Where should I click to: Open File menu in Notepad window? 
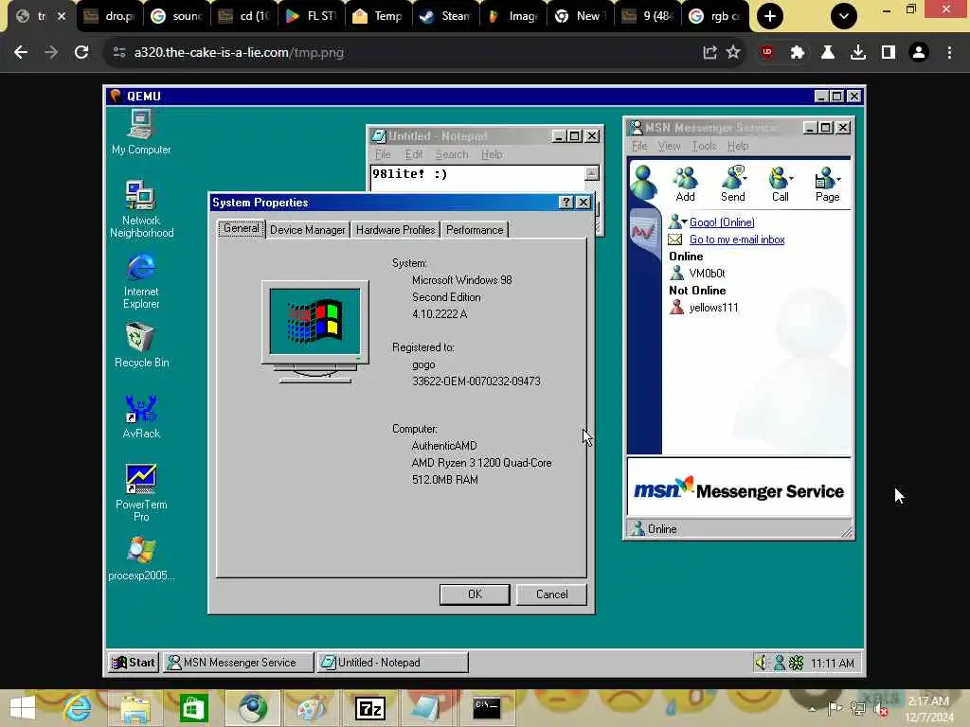(x=383, y=154)
